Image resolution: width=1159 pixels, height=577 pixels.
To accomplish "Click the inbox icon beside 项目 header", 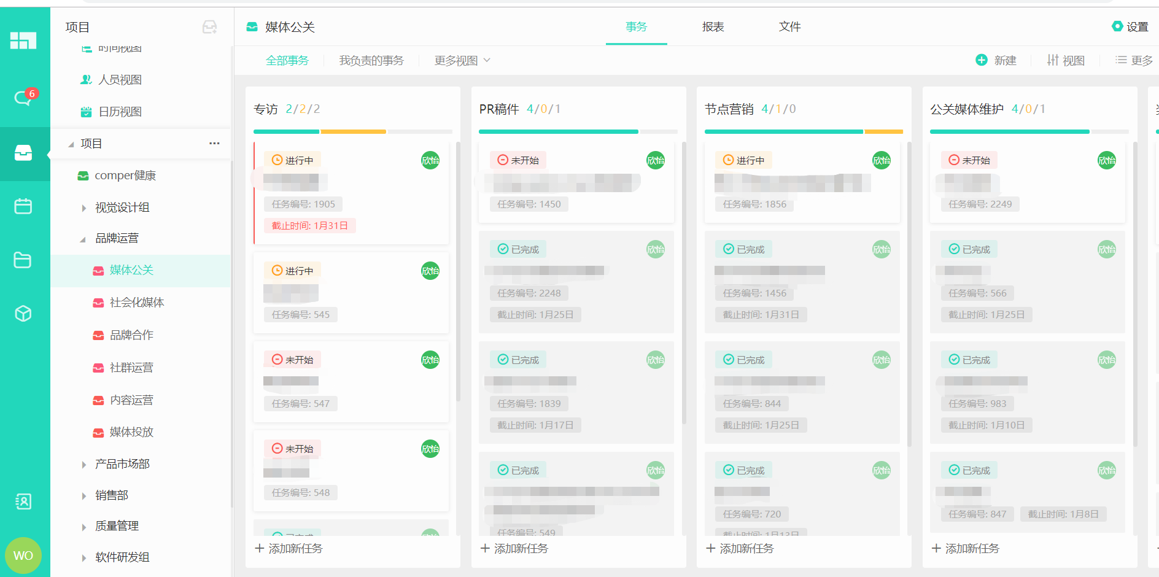I will (x=209, y=27).
